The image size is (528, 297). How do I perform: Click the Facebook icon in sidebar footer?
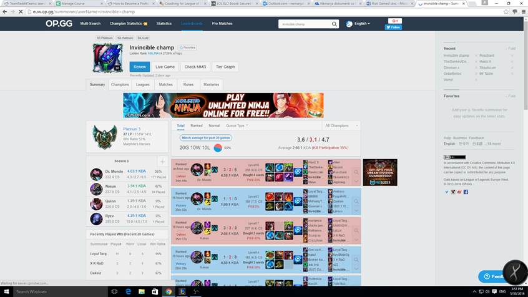(x=466, y=192)
